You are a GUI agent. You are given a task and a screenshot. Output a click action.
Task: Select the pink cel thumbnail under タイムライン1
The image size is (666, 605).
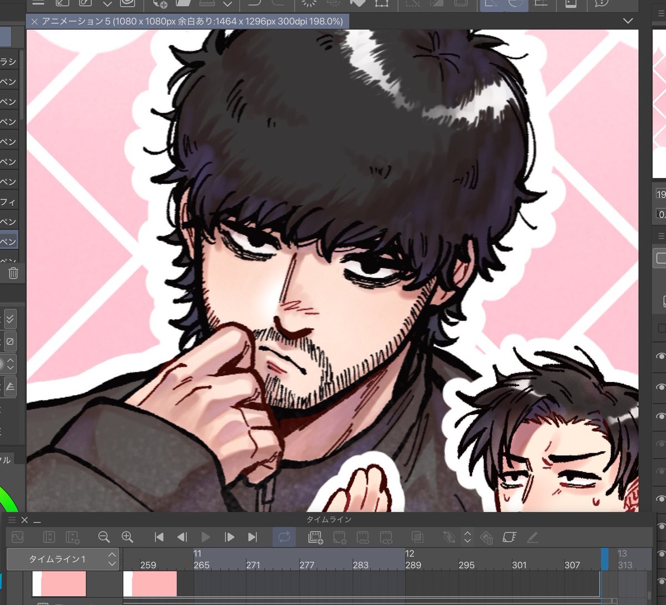pos(59,584)
